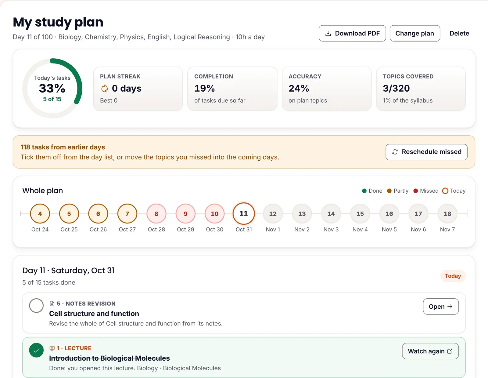Screen dimensions: 488x378
Task: Click the "My study plan" heading
Action: [58, 22]
